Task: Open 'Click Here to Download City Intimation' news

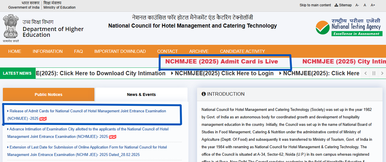Action: click(101, 73)
